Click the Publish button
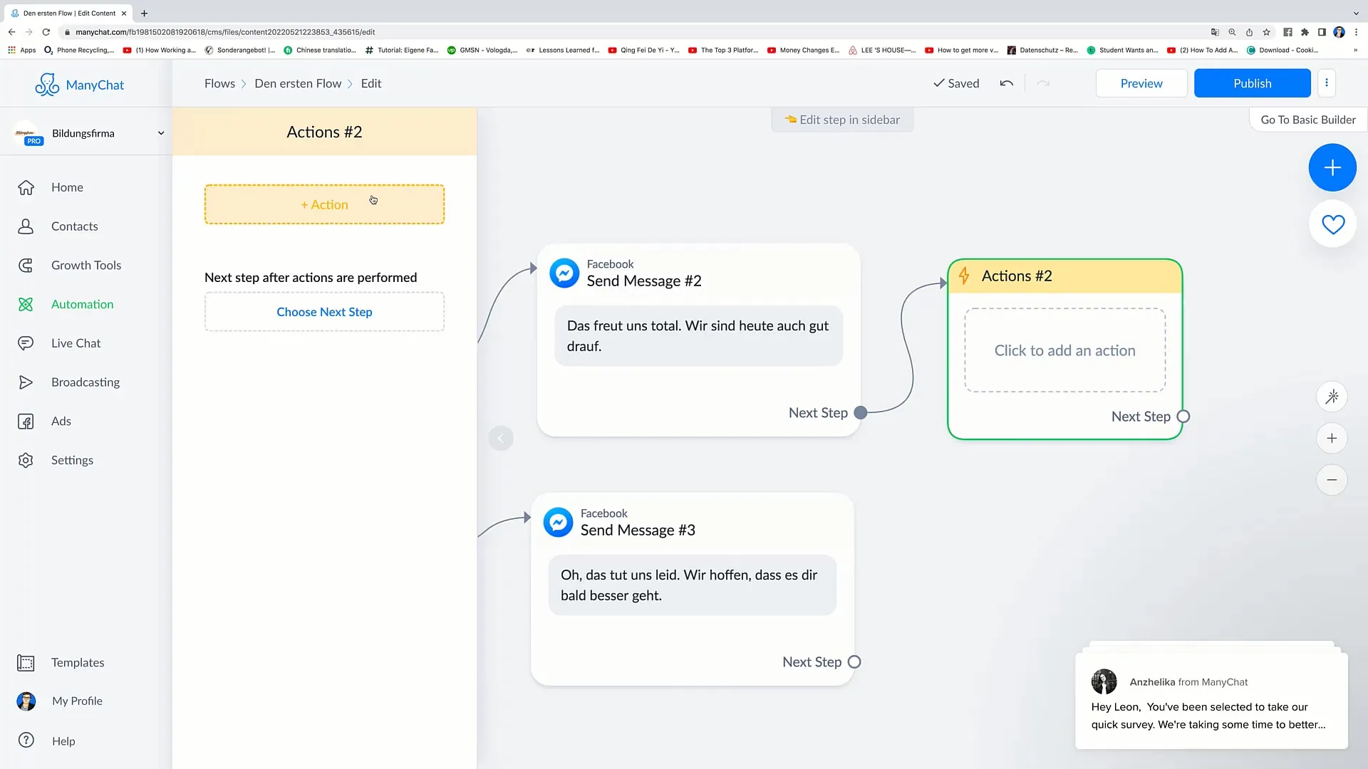 [1253, 83]
